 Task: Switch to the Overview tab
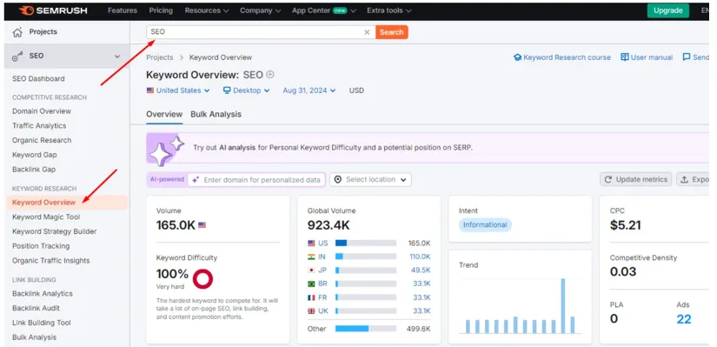(164, 115)
